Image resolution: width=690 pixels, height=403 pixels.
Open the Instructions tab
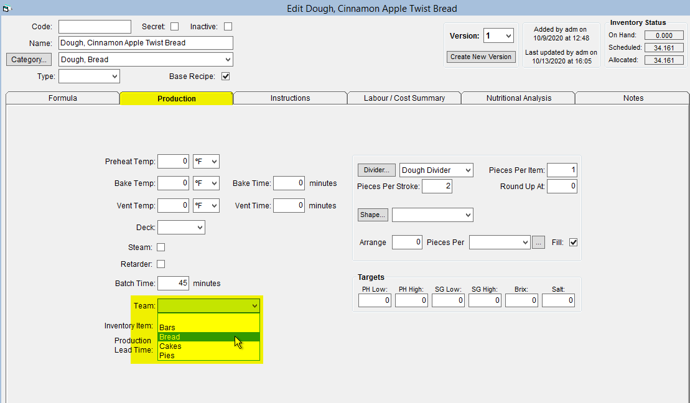[290, 98]
